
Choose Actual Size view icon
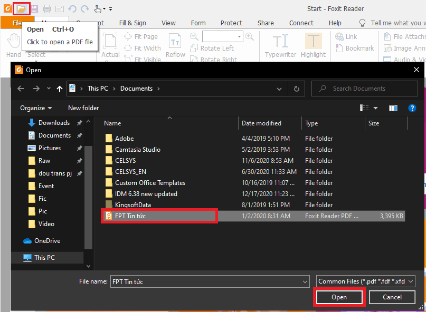coord(110,45)
